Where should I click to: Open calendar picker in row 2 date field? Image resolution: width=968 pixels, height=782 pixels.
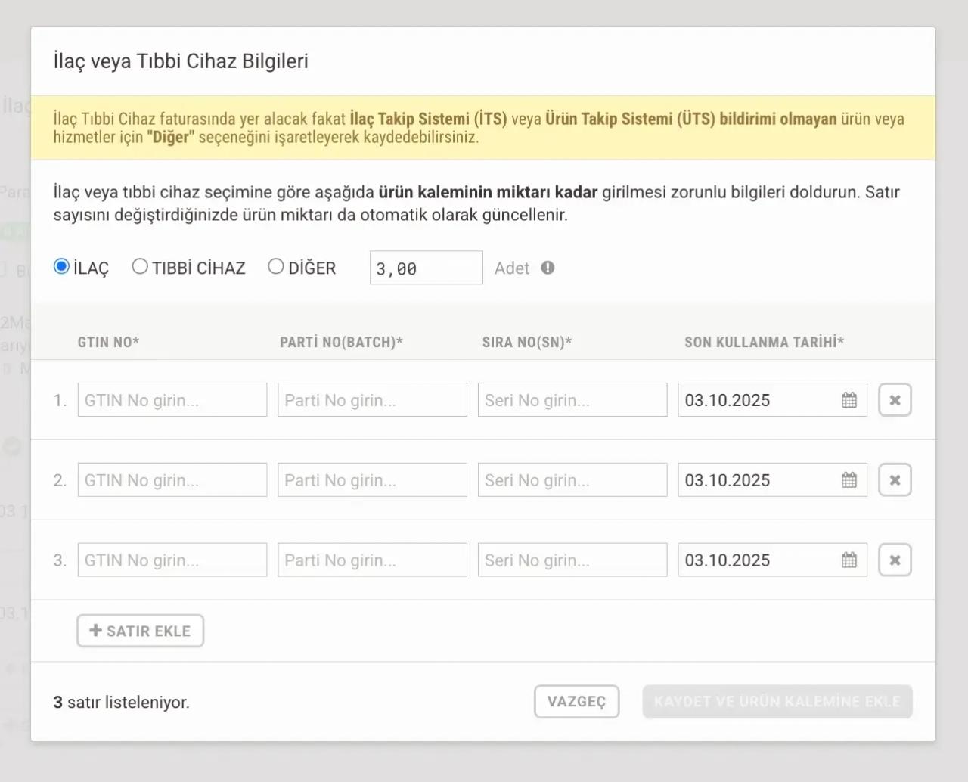(x=849, y=480)
